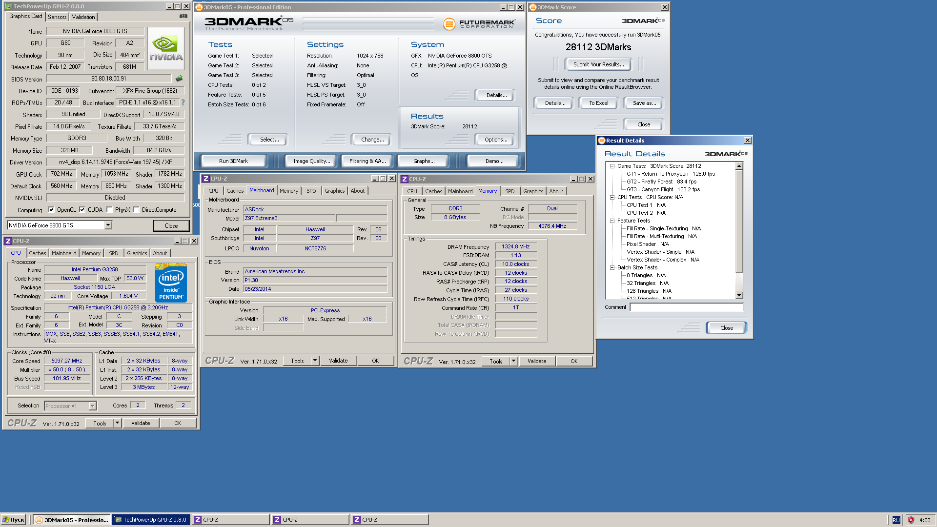The height and width of the screenshot is (527, 937).
Task: Click the Image Quality... button
Action: [x=311, y=161]
